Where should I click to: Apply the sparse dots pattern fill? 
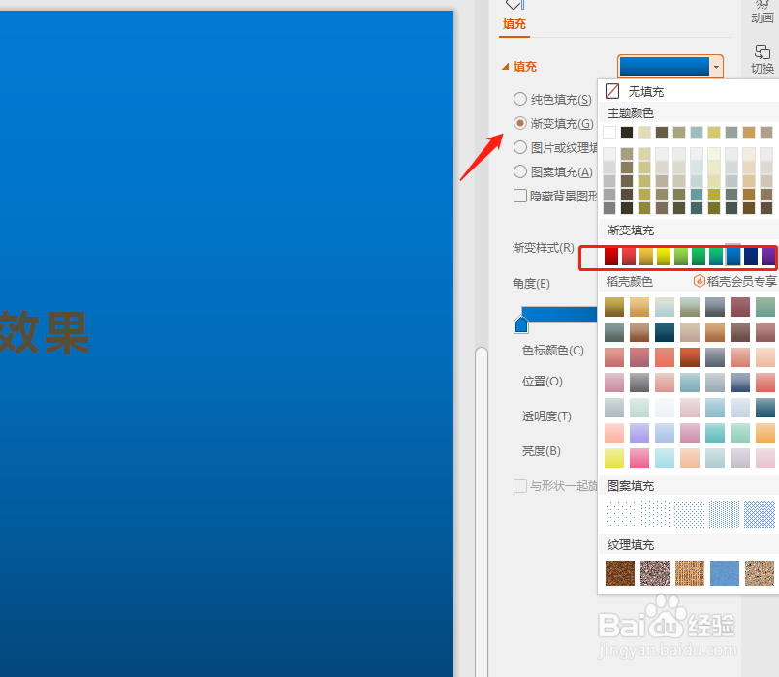tap(620, 513)
